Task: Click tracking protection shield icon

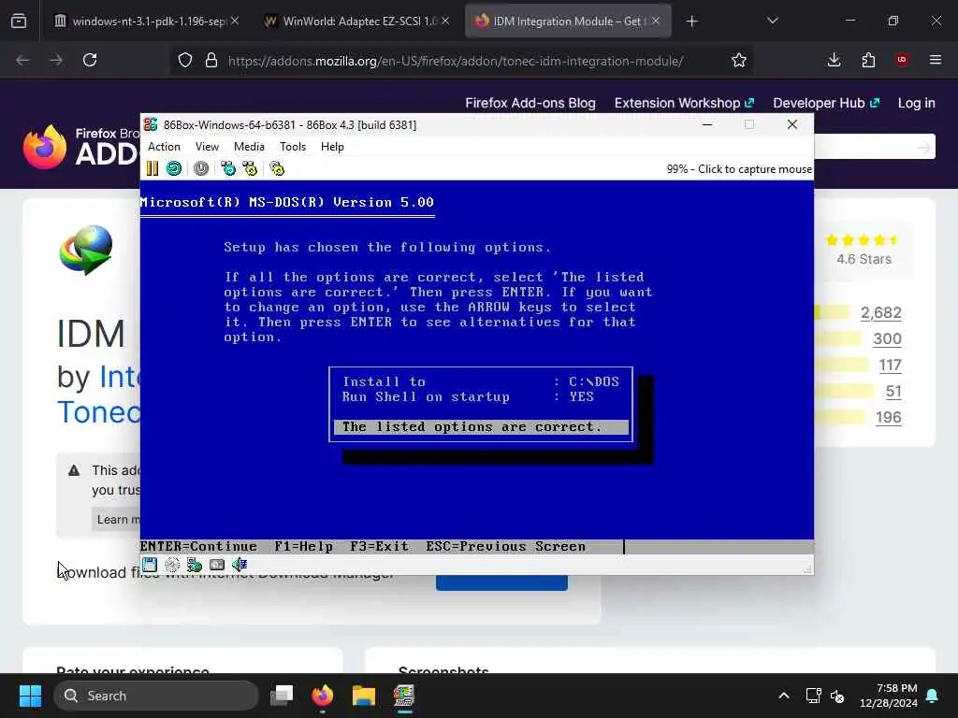Action: (185, 60)
